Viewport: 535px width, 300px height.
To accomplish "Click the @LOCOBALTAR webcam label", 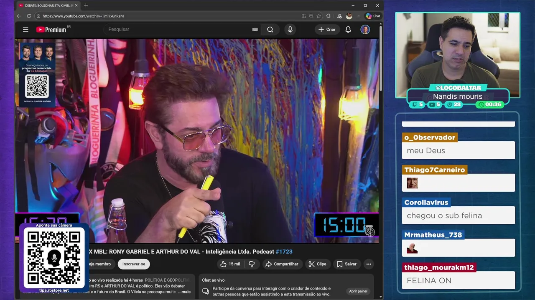I will point(458,88).
